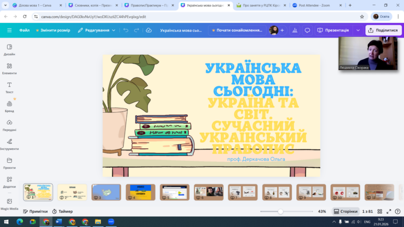Open the Бренд panel
Screen dimensions: 404x227
coord(9,106)
